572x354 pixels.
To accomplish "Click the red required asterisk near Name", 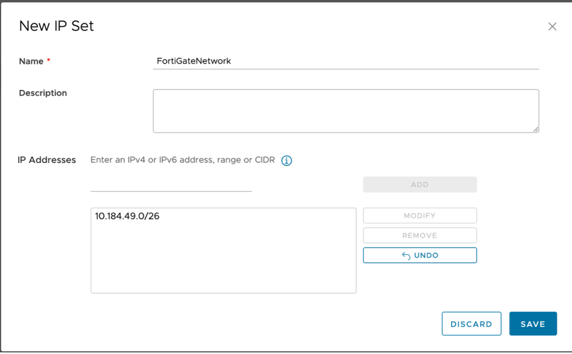I will tap(49, 61).
